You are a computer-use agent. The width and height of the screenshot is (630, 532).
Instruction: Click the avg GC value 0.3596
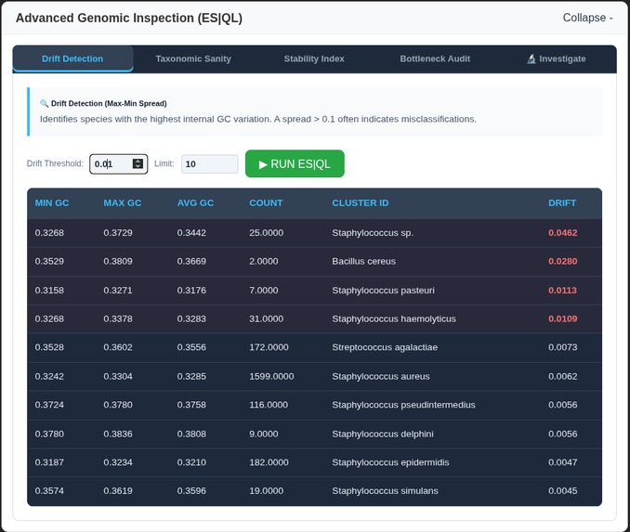click(191, 491)
